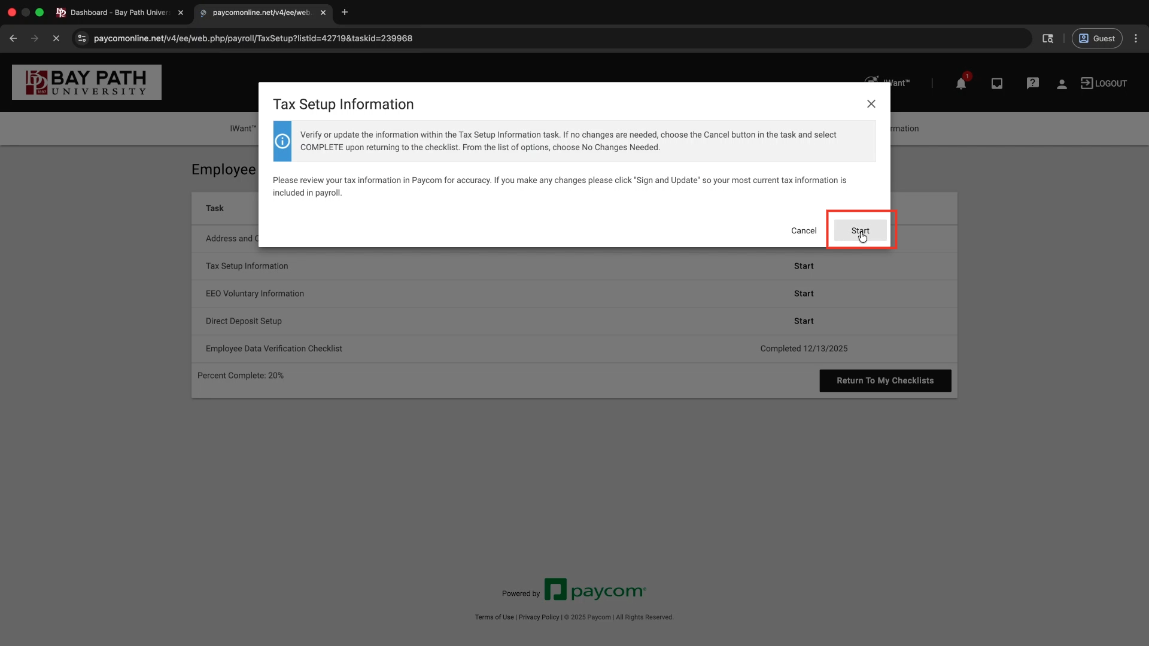Open the Guest profile menu
Screen dimensions: 1149x646
[1096, 38]
